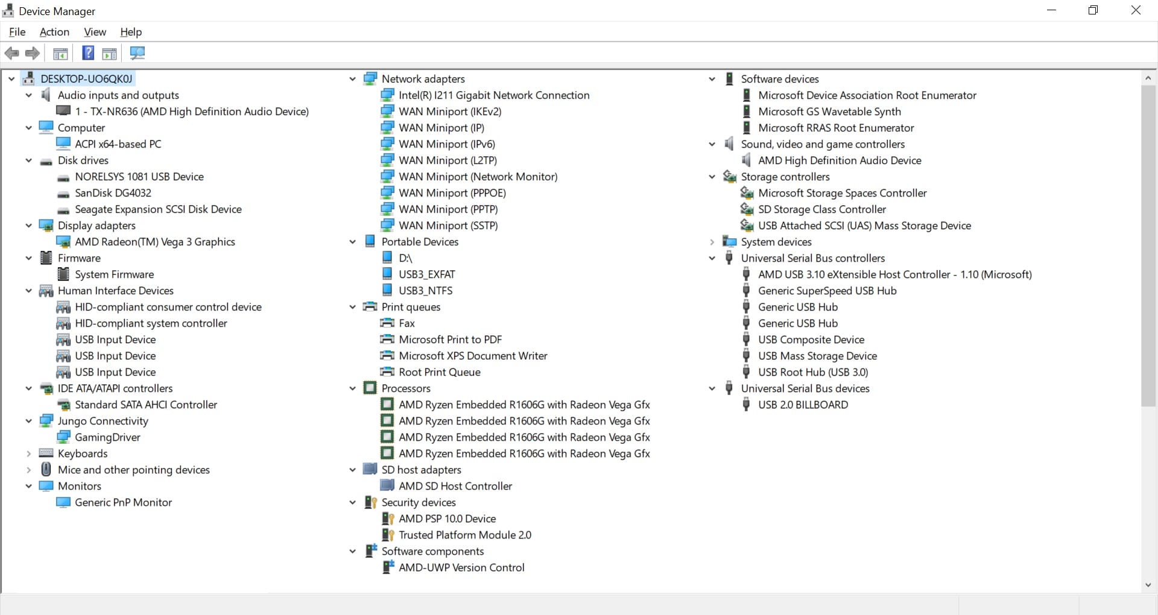The image size is (1158, 615).
Task: Collapse the Network adapters category
Action: (352, 79)
